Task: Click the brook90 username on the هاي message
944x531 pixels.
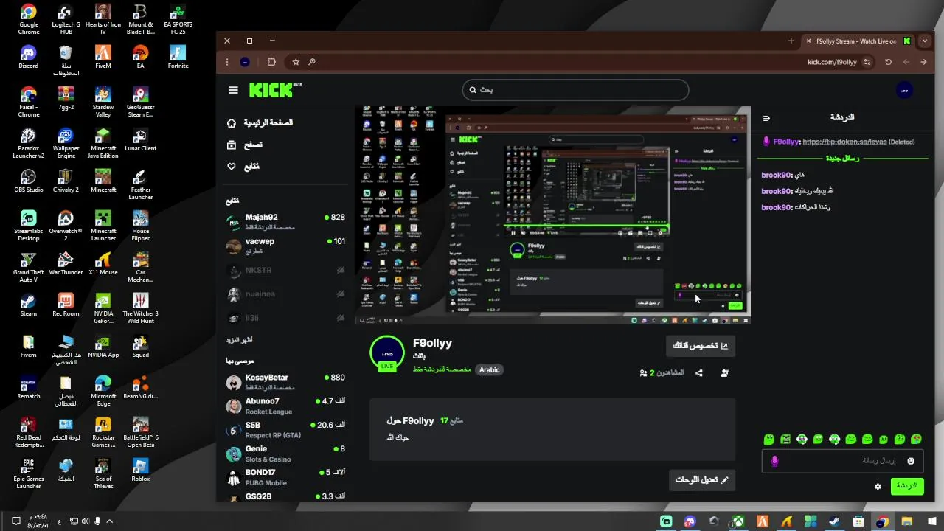Action: tap(777, 175)
